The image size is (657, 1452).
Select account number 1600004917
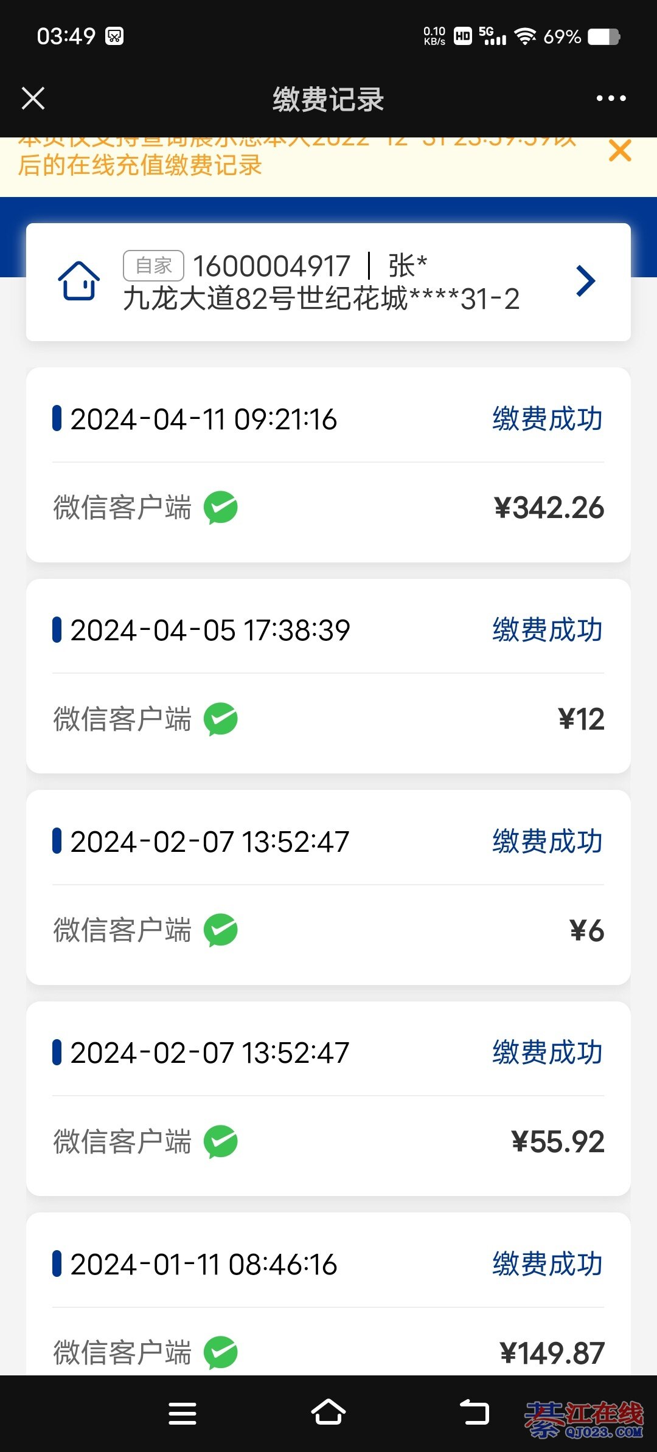click(x=271, y=266)
